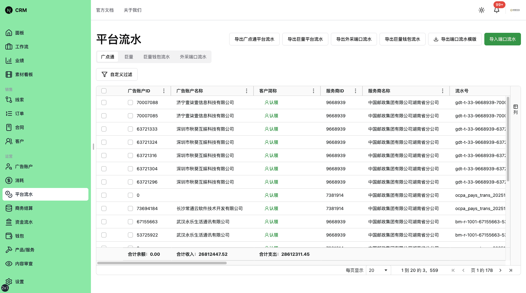
Task: Switch to the 外采端口流水 tab
Action: click(x=193, y=57)
